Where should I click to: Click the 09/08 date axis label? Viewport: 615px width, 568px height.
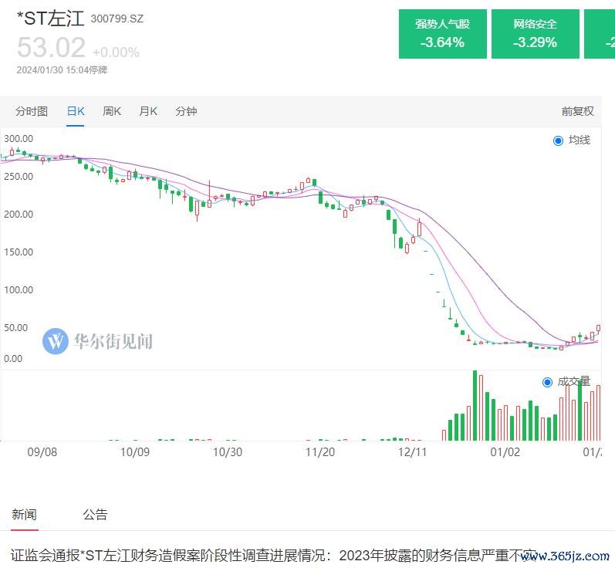coord(42,452)
